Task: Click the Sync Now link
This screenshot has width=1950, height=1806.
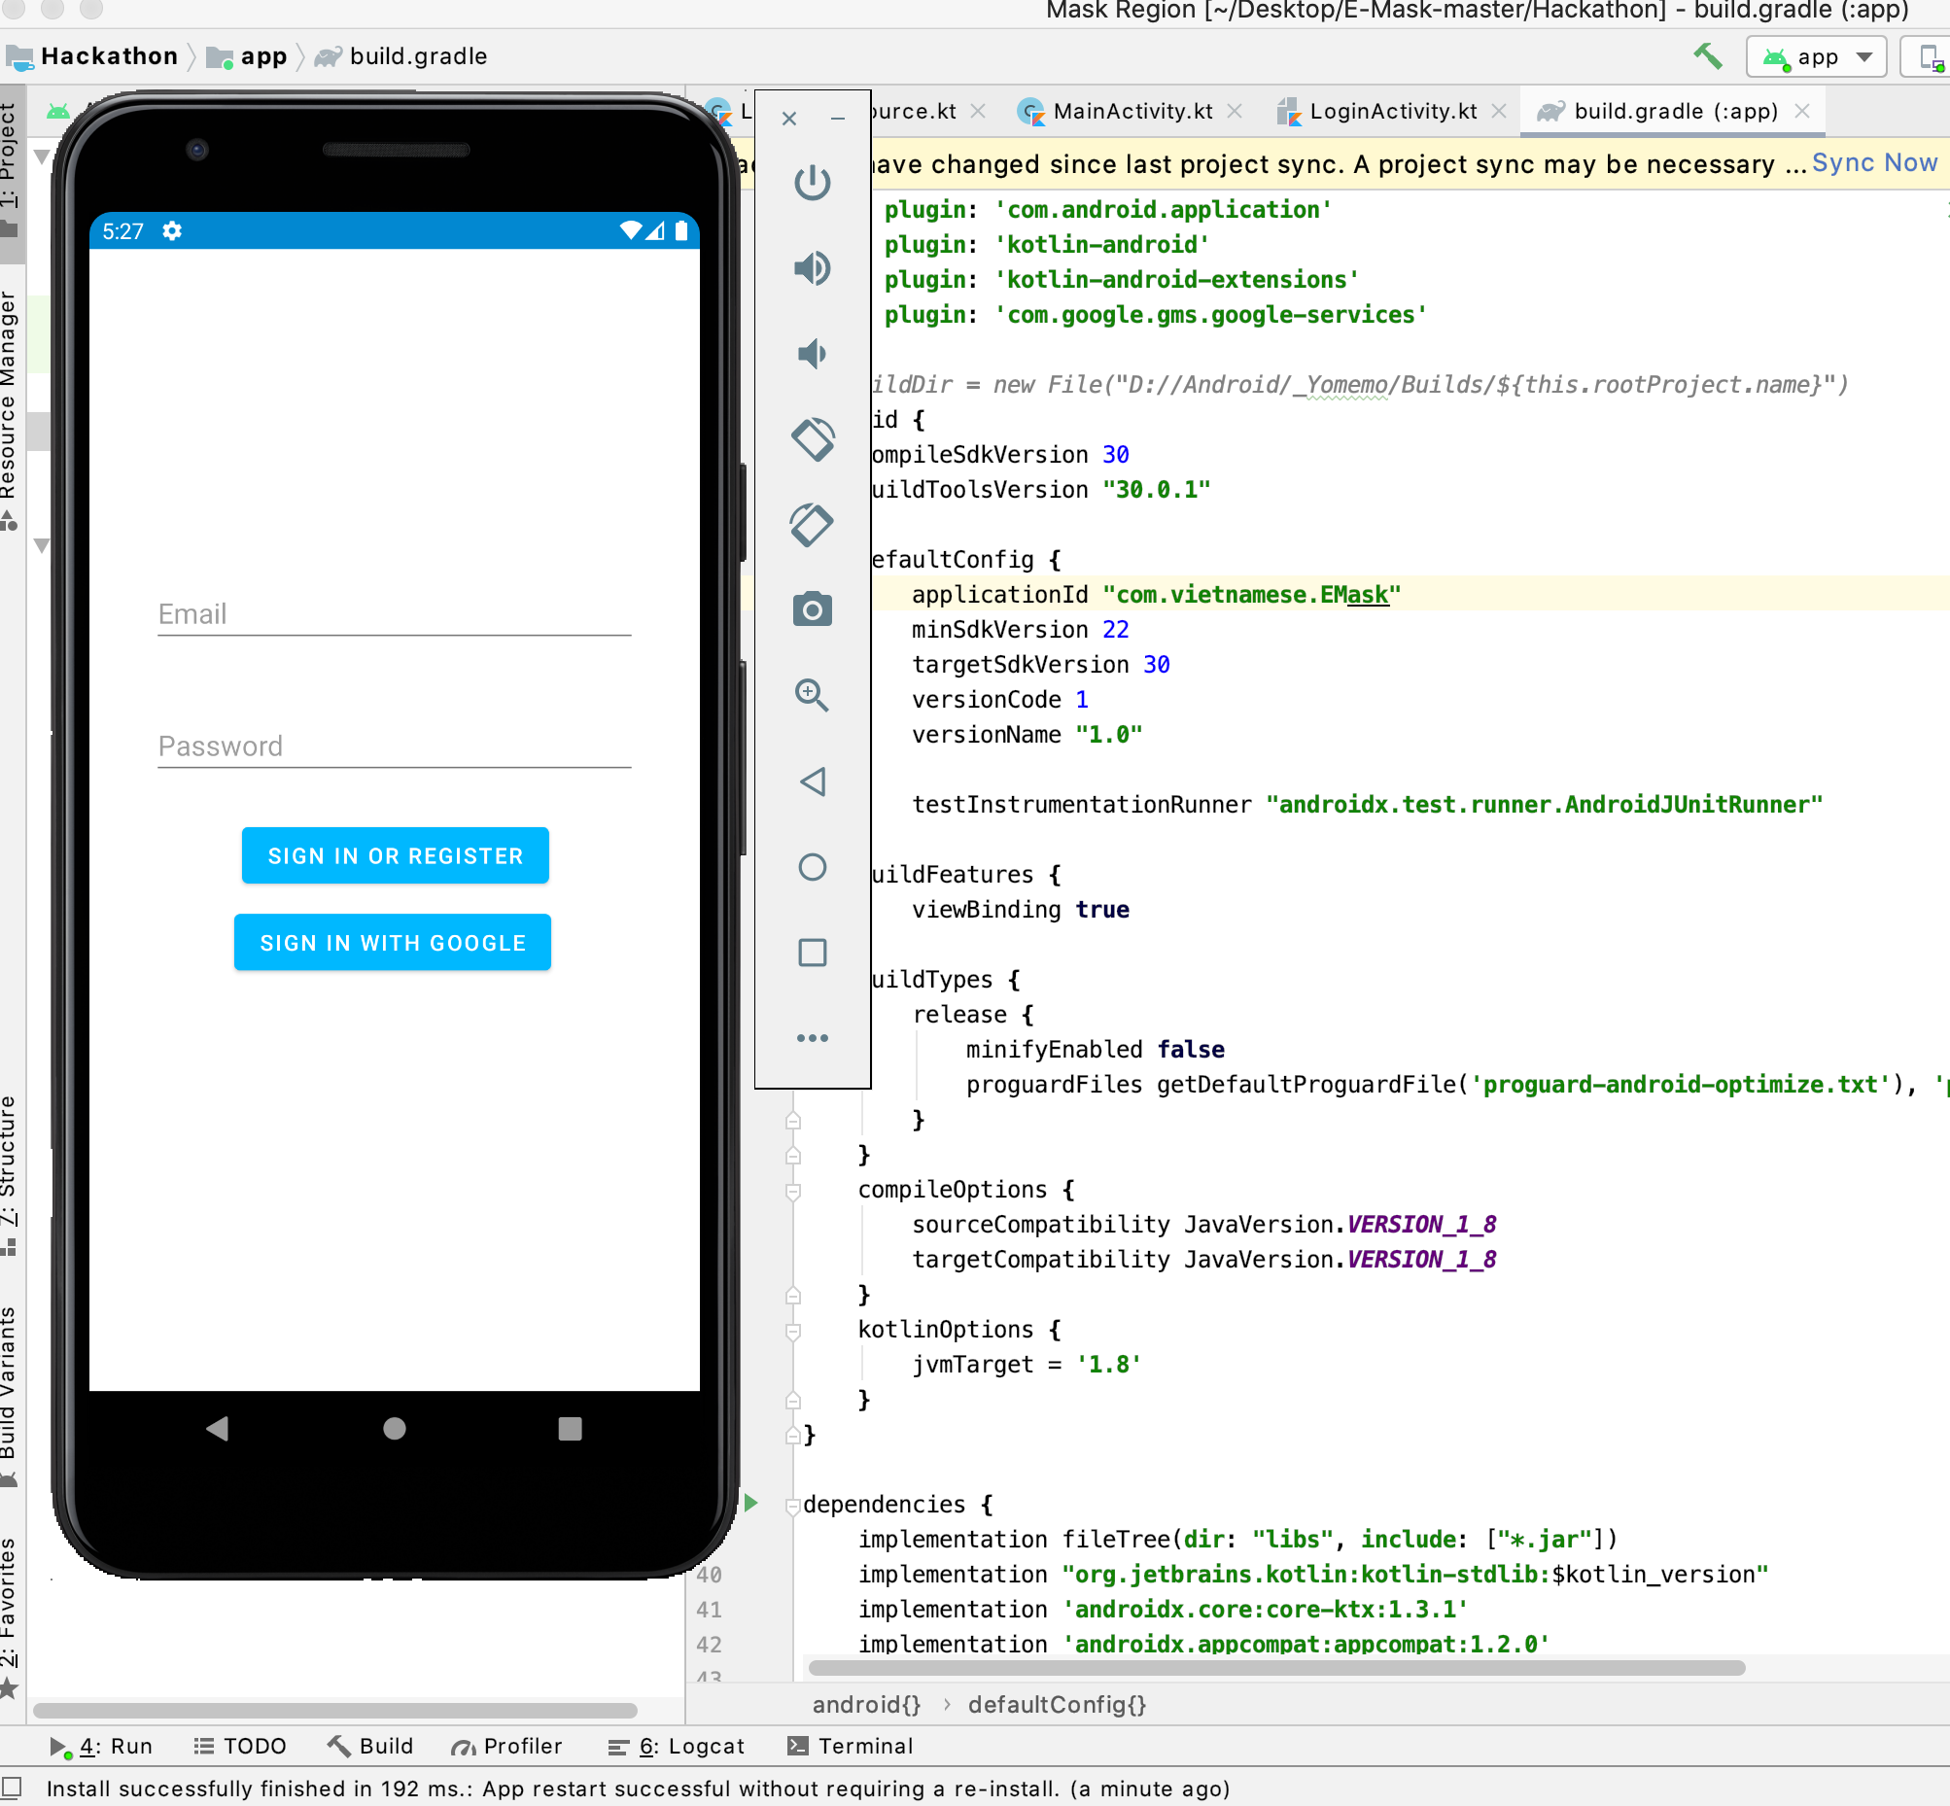Action: (1873, 163)
